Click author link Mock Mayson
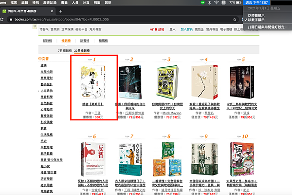Viewport: 292px width, 195px height. (x=172, y=113)
